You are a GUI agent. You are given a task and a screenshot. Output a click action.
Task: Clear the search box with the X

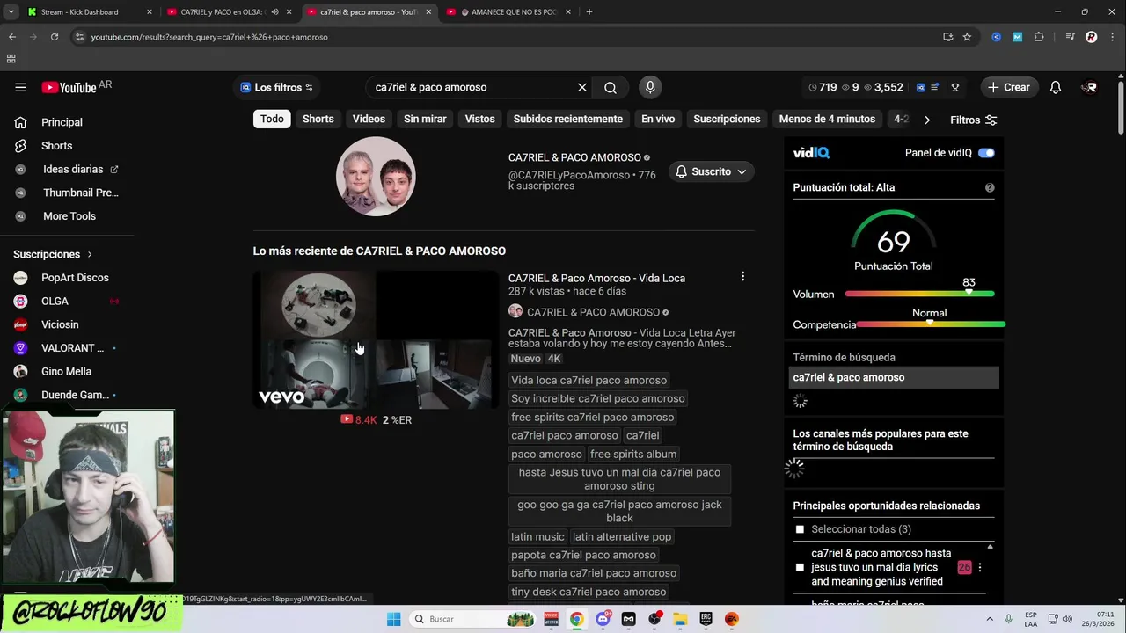click(581, 87)
